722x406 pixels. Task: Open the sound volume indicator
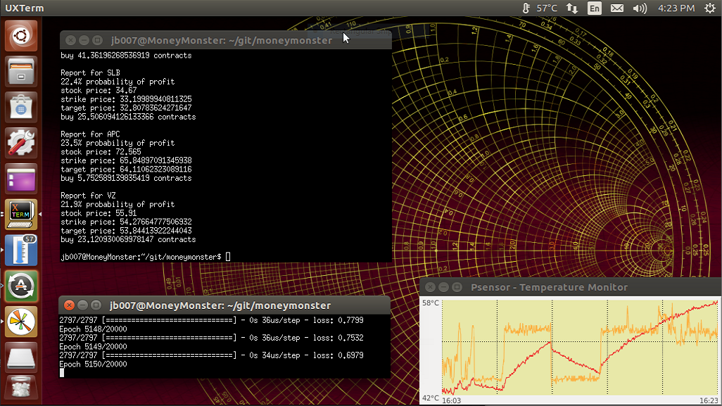click(x=640, y=8)
